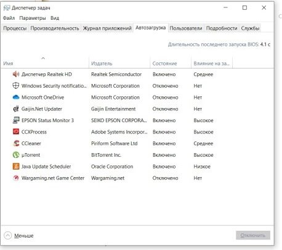Click the Realtek HD speaker icon

click(x=16, y=74)
